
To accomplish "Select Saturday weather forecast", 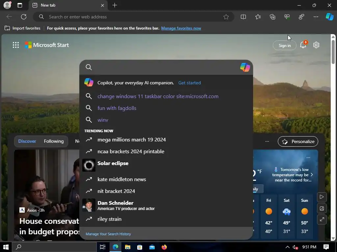I will [x=287, y=216].
